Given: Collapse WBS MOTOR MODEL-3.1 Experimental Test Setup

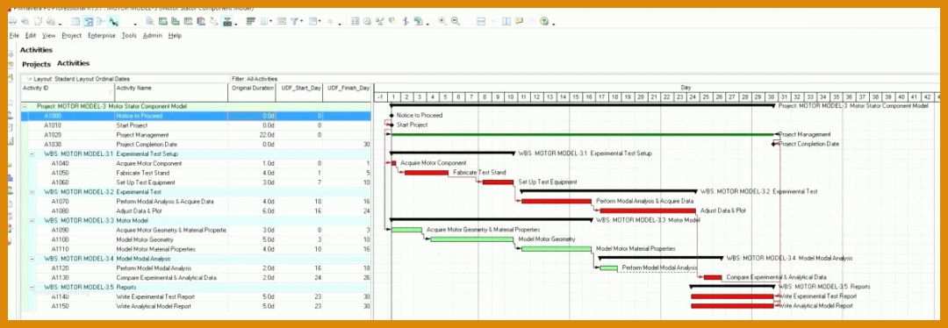Looking at the screenshot, I should click(x=32, y=154).
